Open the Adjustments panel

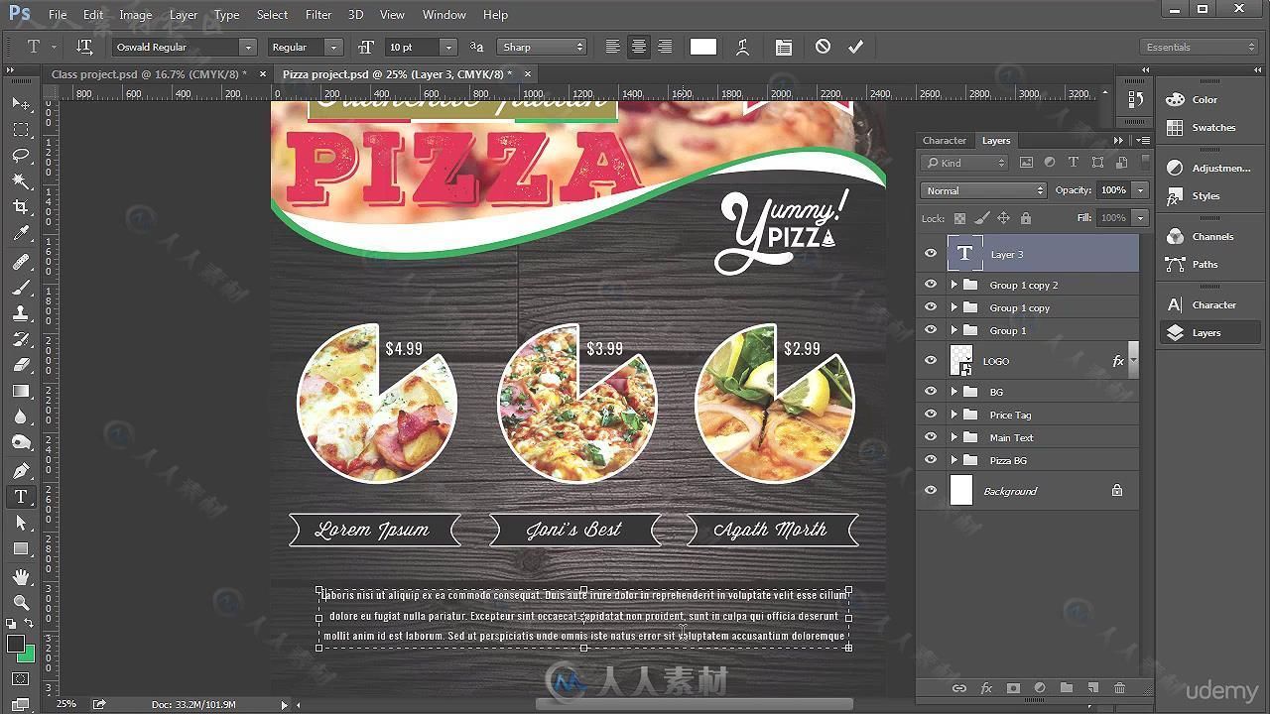point(1207,168)
